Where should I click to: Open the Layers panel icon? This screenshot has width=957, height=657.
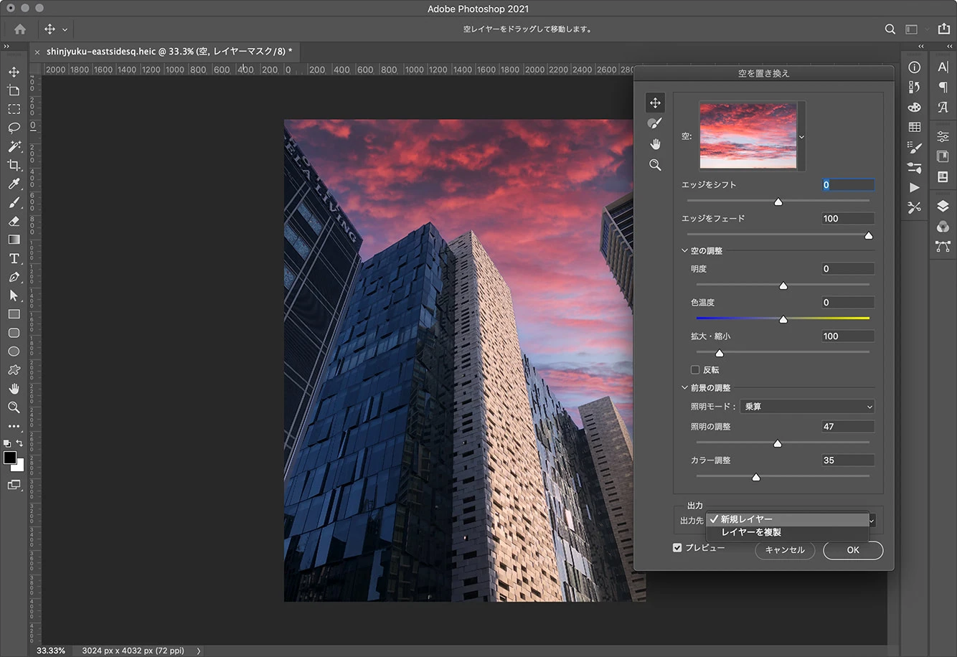(x=943, y=207)
